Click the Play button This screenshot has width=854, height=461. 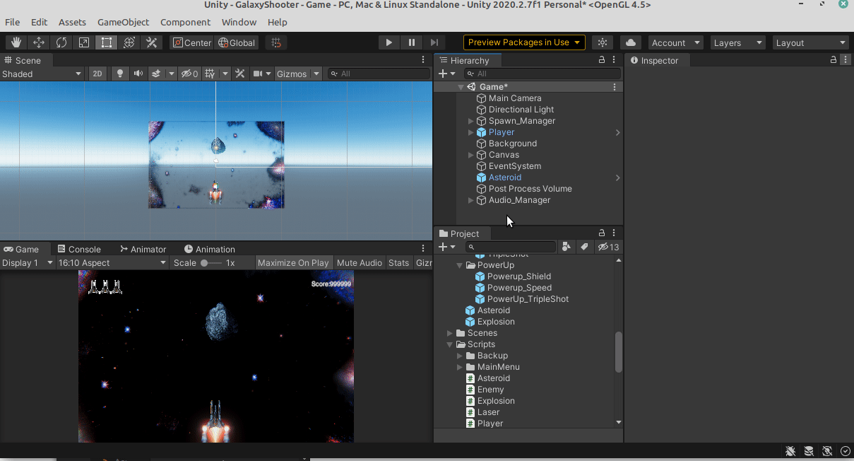pyautogui.click(x=389, y=42)
